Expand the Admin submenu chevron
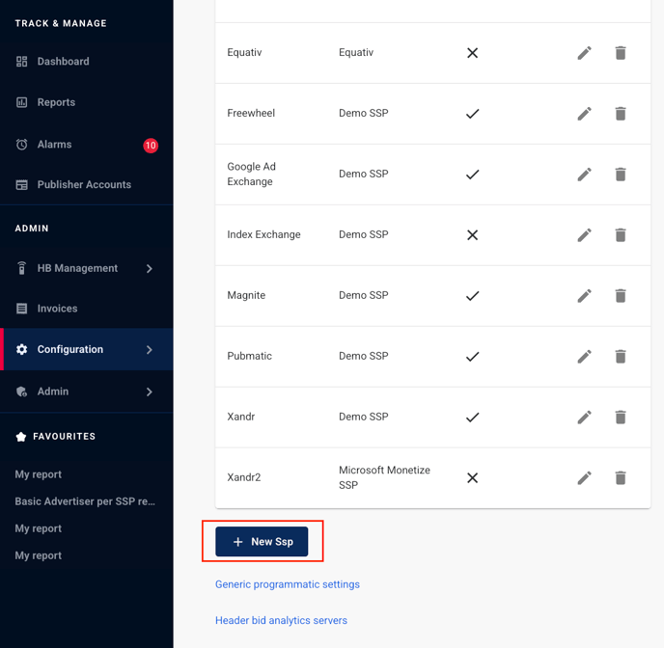The width and height of the screenshot is (664, 648). pyautogui.click(x=149, y=392)
